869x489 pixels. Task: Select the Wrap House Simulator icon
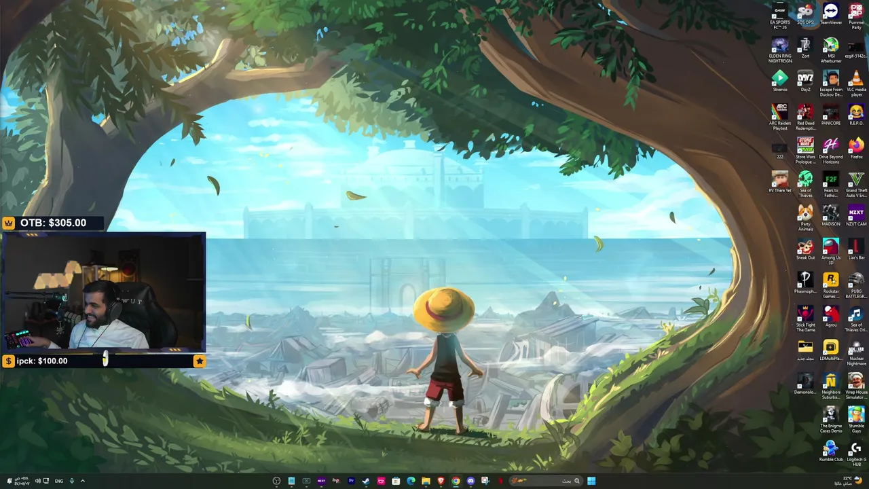(x=856, y=386)
